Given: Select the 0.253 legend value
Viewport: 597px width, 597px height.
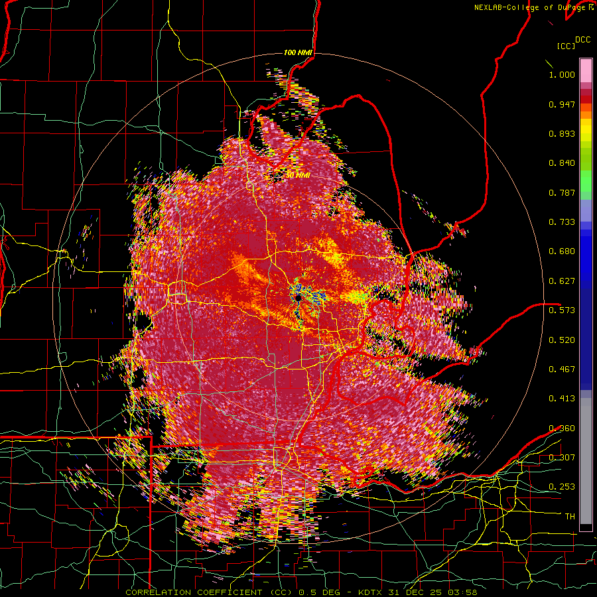Looking at the screenshot, I should click(x=562, y=487).
